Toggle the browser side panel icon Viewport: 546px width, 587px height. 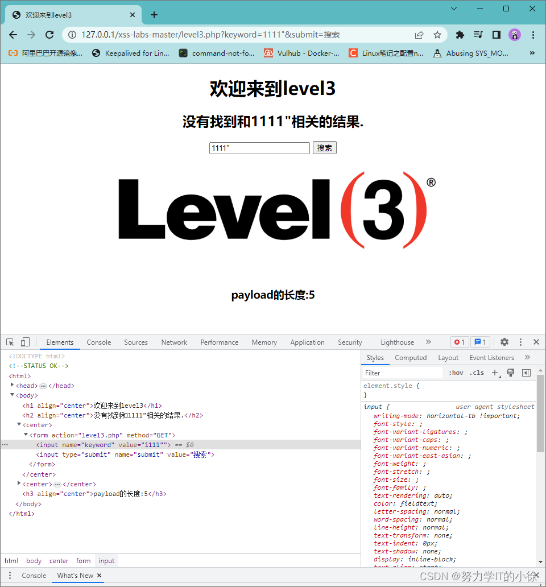point(496,35)
